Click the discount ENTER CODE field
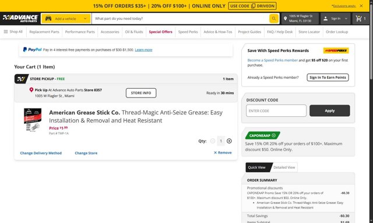 coord(276,111)
